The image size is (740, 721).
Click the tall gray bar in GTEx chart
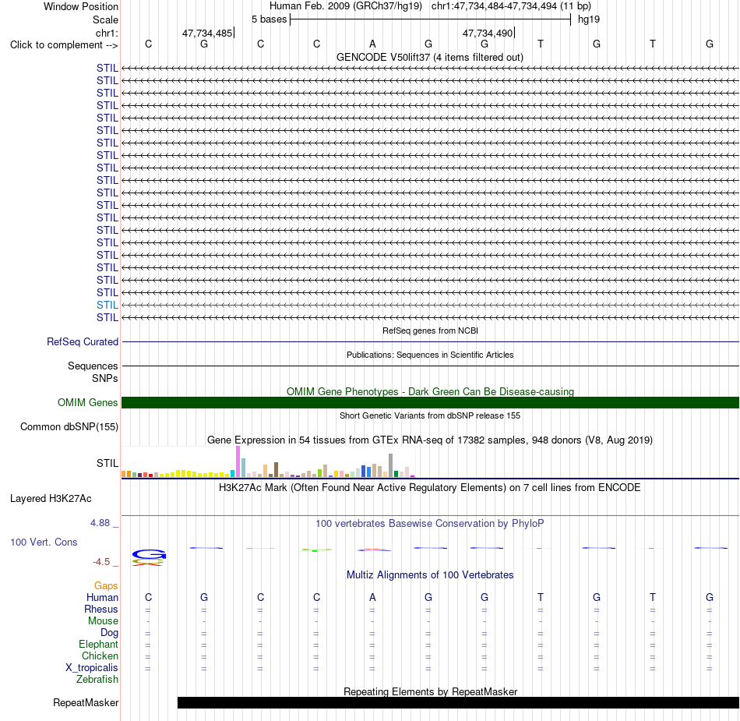coord(391,465)
